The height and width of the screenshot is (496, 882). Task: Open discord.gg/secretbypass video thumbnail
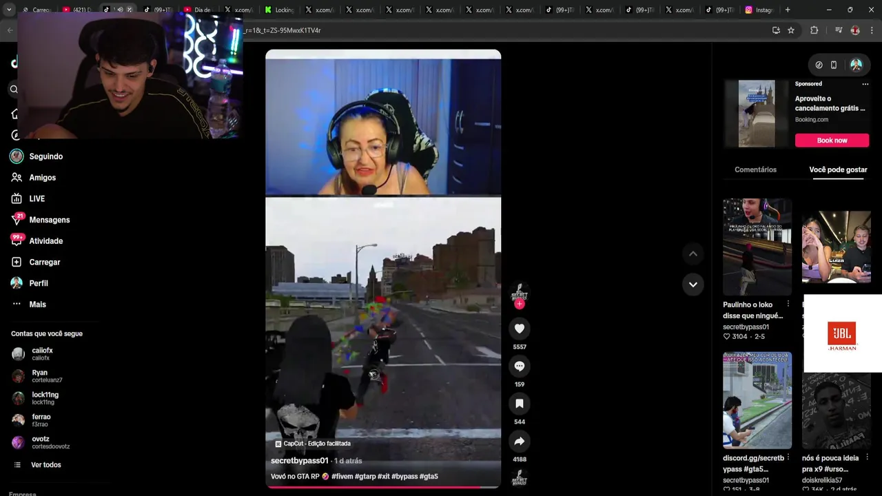tap(757, 400)
